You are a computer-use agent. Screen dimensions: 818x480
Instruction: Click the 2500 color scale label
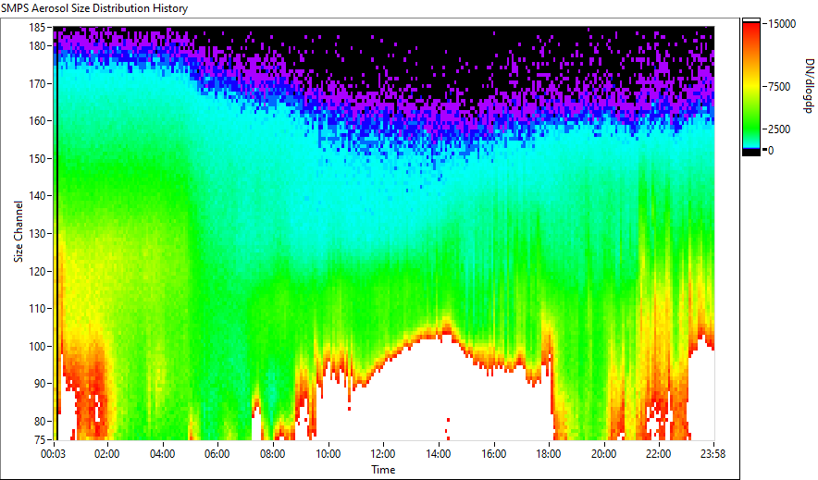pos(779,129)
